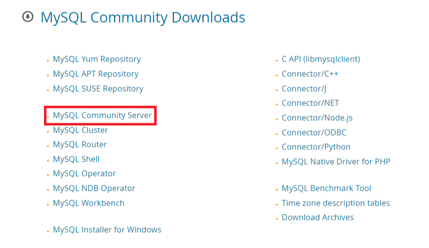Click the MySQL Operator link
429x248 pixels.
tap(84, 174)
